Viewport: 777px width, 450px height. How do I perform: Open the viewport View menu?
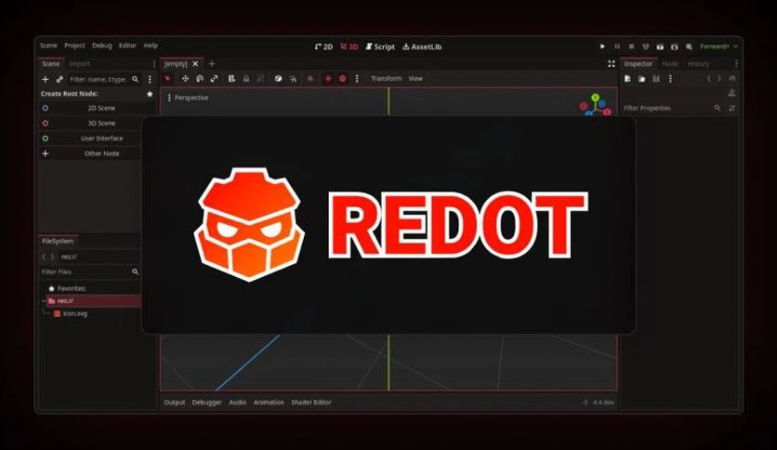click(415, 78)
